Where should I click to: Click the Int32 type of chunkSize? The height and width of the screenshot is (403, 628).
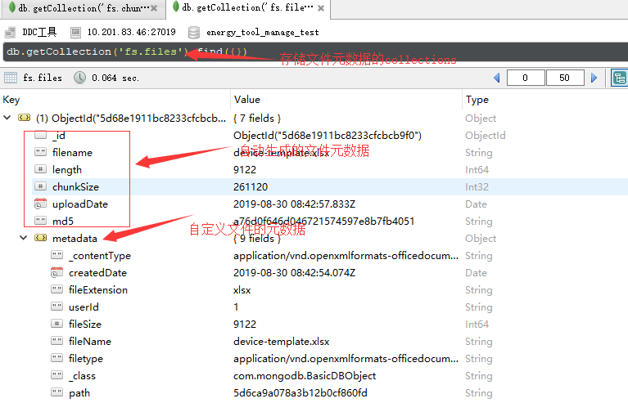(477, 186)
